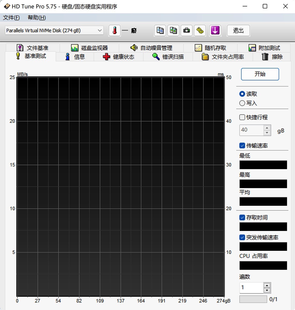Click the 快捷行程 40 gB input field
The image size is (295, 310).
click(x=252, y=130)
